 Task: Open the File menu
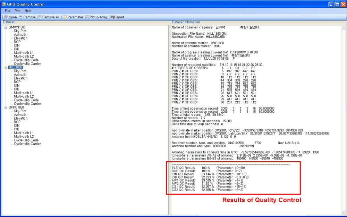(7, 11)
